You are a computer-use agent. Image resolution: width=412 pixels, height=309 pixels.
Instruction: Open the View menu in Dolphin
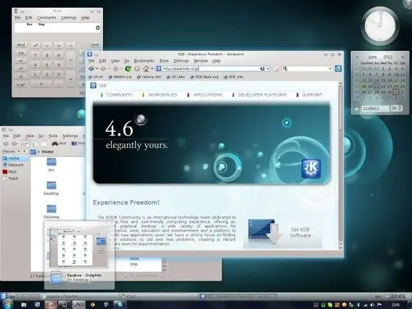pos(30,136)
